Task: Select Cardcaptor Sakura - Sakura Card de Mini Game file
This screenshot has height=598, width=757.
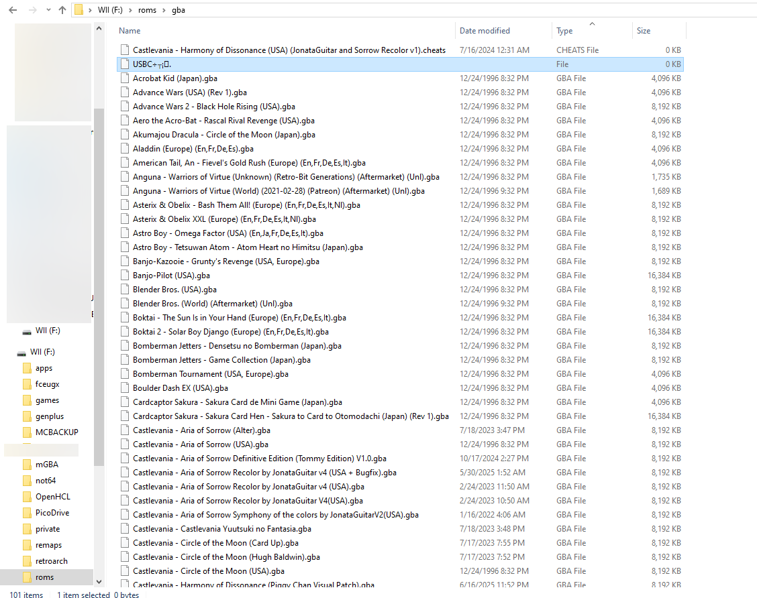Action: 238,402
